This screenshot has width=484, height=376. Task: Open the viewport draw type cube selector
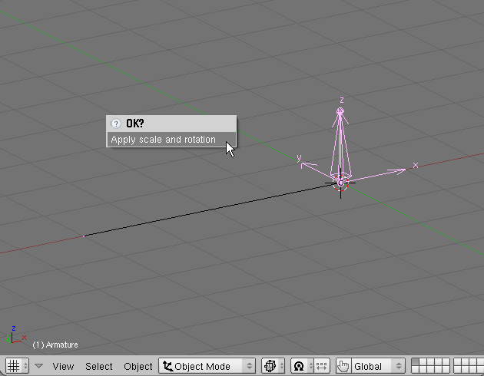[273, 366]
